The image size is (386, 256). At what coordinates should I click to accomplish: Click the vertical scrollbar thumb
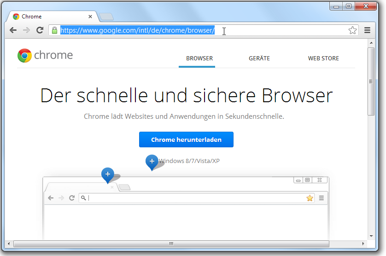point(371,81)
